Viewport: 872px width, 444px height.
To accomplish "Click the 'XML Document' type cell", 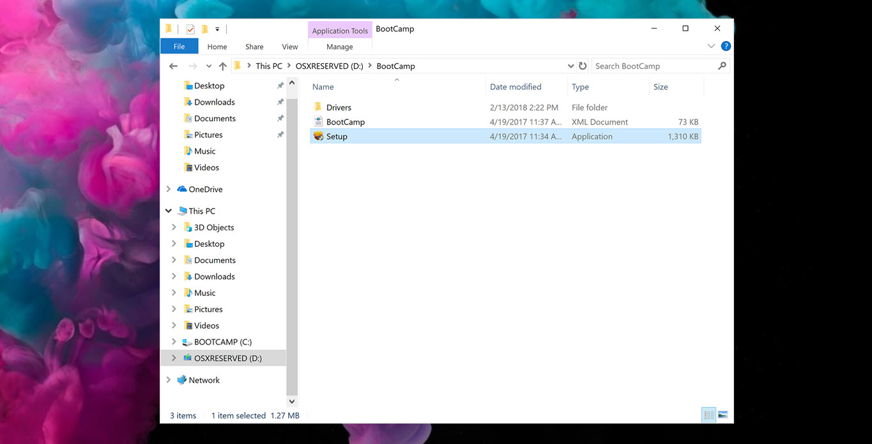I will tap(600, 122).
